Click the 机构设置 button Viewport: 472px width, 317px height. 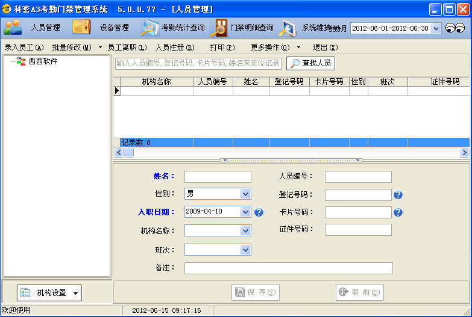pyautogui.click(x=49, y=293)
